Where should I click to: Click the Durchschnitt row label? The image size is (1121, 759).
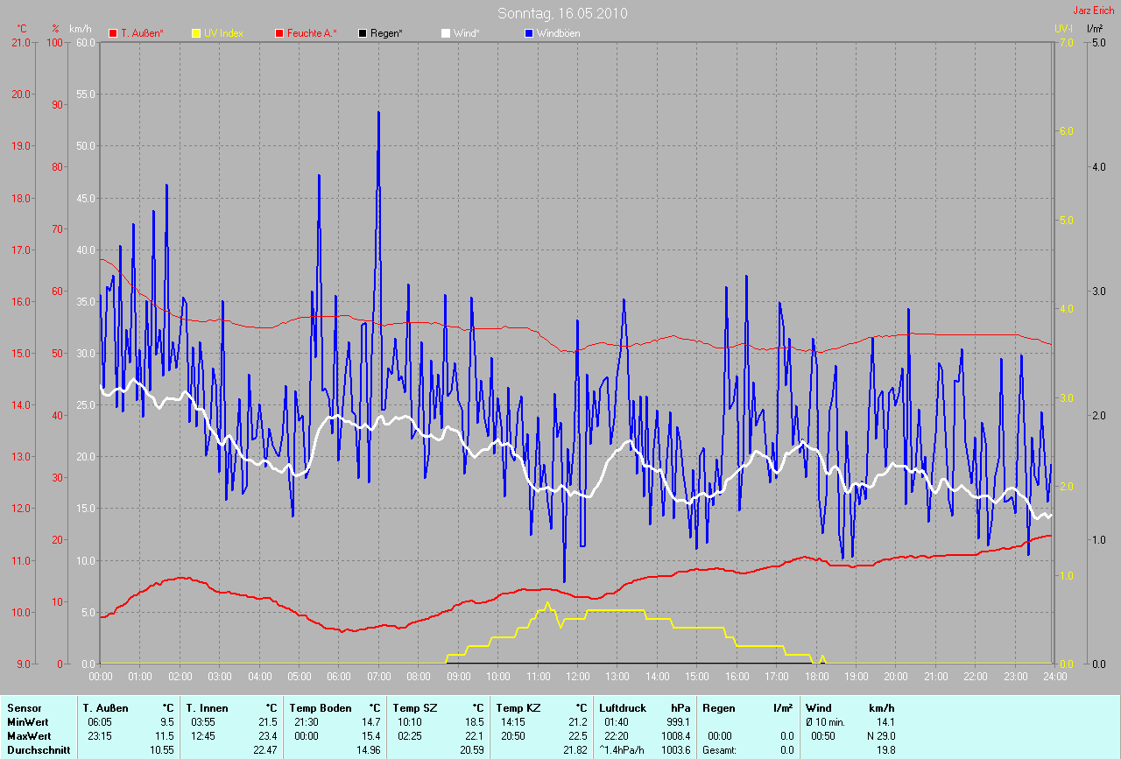(x=39, y=750)
